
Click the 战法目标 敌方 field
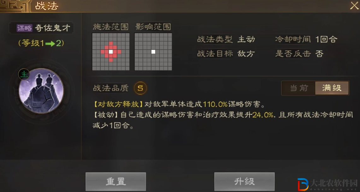coord(226,54)
